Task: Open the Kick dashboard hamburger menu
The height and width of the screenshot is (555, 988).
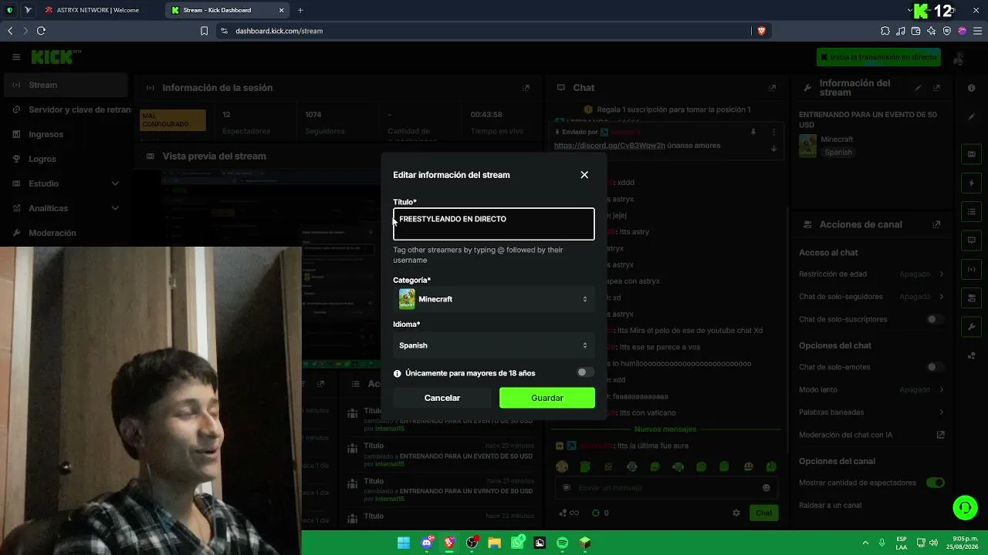Action: (x=16, y=57)
